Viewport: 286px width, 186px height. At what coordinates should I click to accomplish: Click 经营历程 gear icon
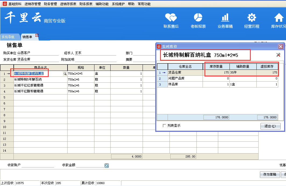[252, 18]
